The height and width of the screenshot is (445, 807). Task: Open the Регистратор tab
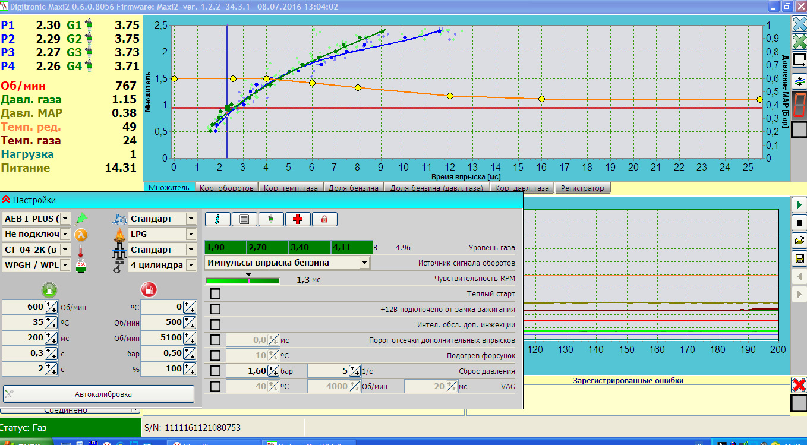click(582, 188)
